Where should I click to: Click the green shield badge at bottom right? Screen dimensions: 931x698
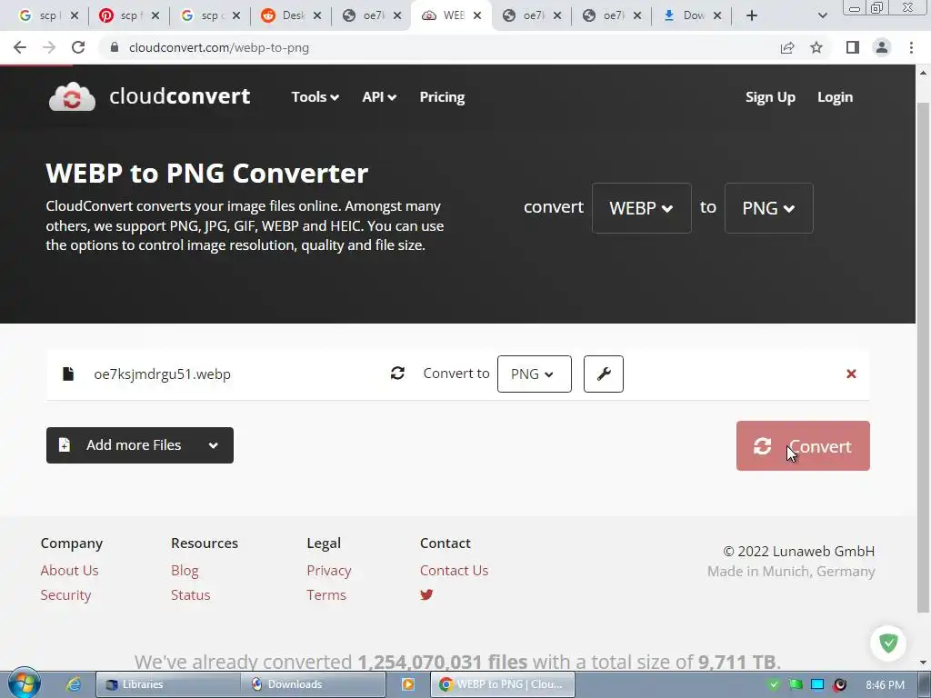888,643
